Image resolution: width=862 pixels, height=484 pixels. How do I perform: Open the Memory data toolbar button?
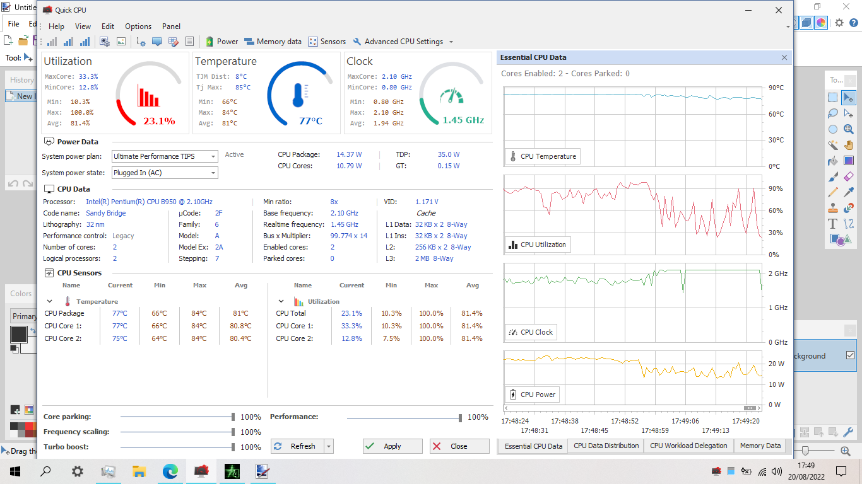click(x=273, y=42)
